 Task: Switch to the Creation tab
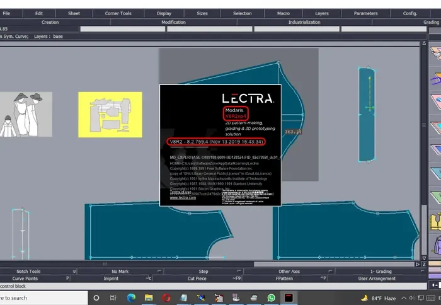tap(50, 22)
